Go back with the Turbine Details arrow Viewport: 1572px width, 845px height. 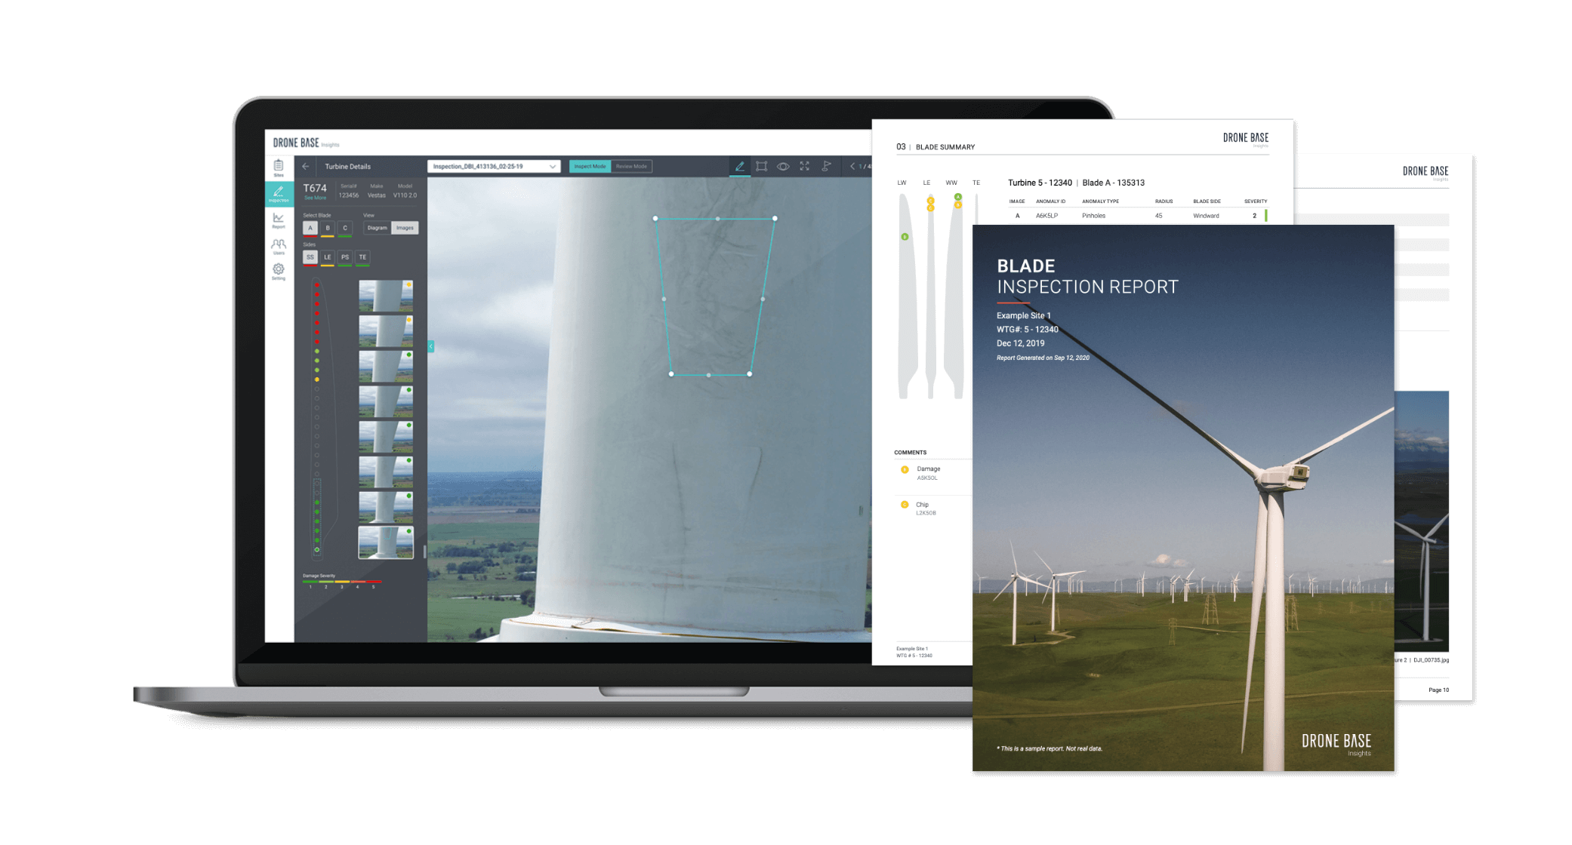click(x=306, y=166)
